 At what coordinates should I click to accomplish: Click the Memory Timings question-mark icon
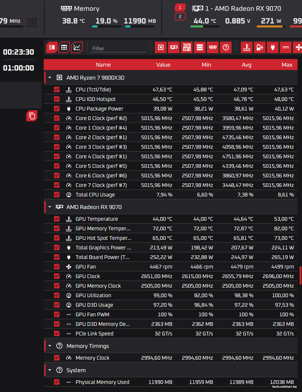click(59, 346)
